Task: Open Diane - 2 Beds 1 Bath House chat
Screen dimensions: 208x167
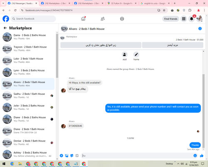Action: point(28,131)
